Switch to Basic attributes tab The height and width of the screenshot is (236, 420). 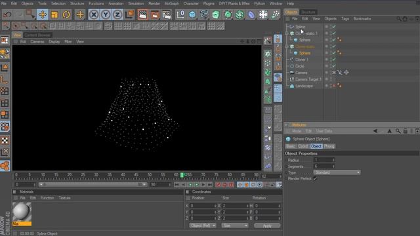[x=290, y=146]
